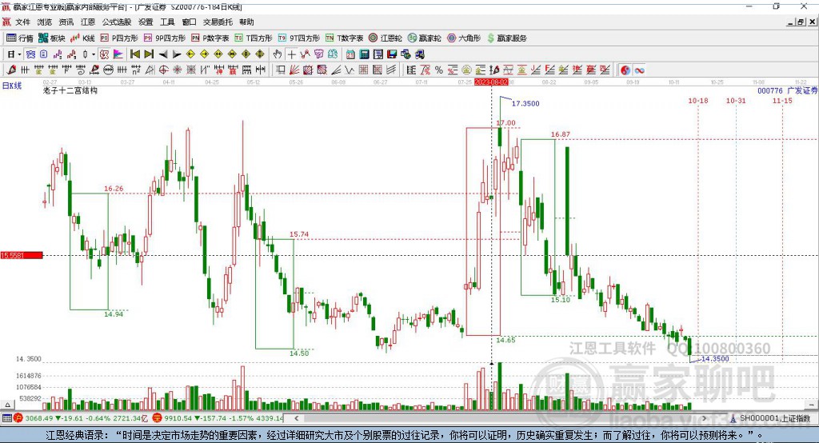
Task: Click the up-arrow button near volume axis
Action: point(7,405)
